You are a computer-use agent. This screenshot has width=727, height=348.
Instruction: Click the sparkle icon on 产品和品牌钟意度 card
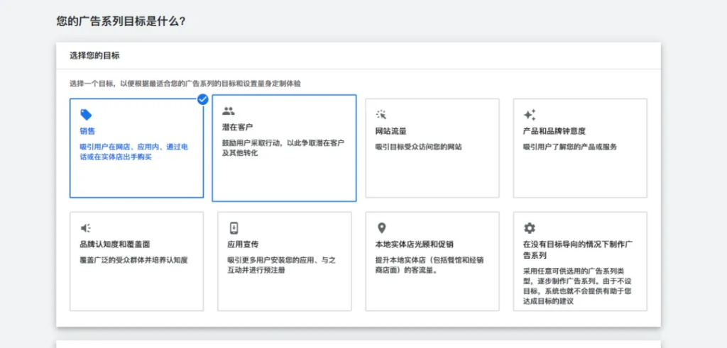click(x=530, y=115)
